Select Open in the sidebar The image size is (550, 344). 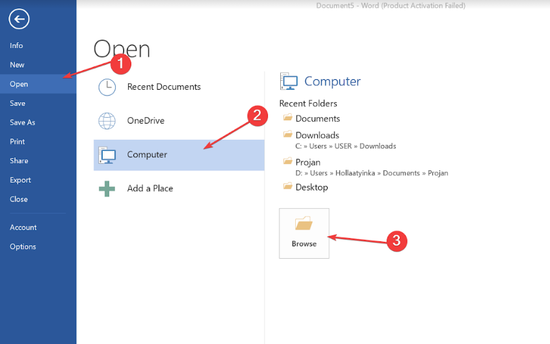[x=38, y=84]
